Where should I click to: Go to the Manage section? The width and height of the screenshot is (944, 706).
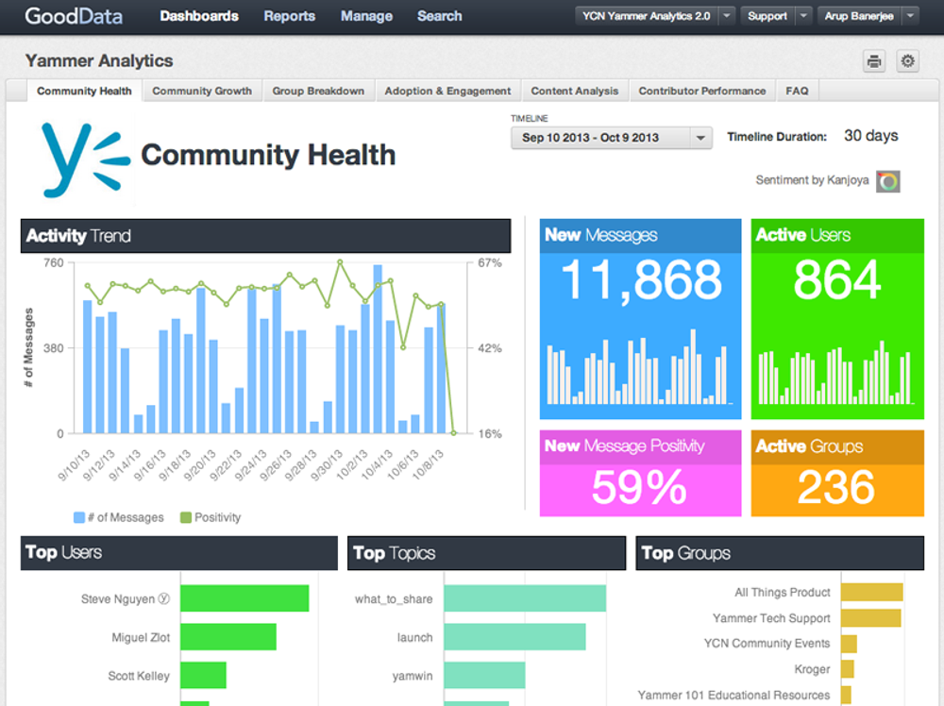click(x=366, y=16)
